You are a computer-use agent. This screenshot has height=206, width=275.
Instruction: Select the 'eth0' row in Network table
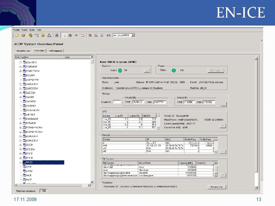(x=158, y=146)
